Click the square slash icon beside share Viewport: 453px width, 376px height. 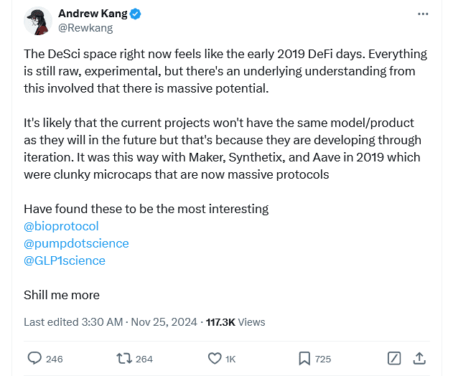coord(394,359)
